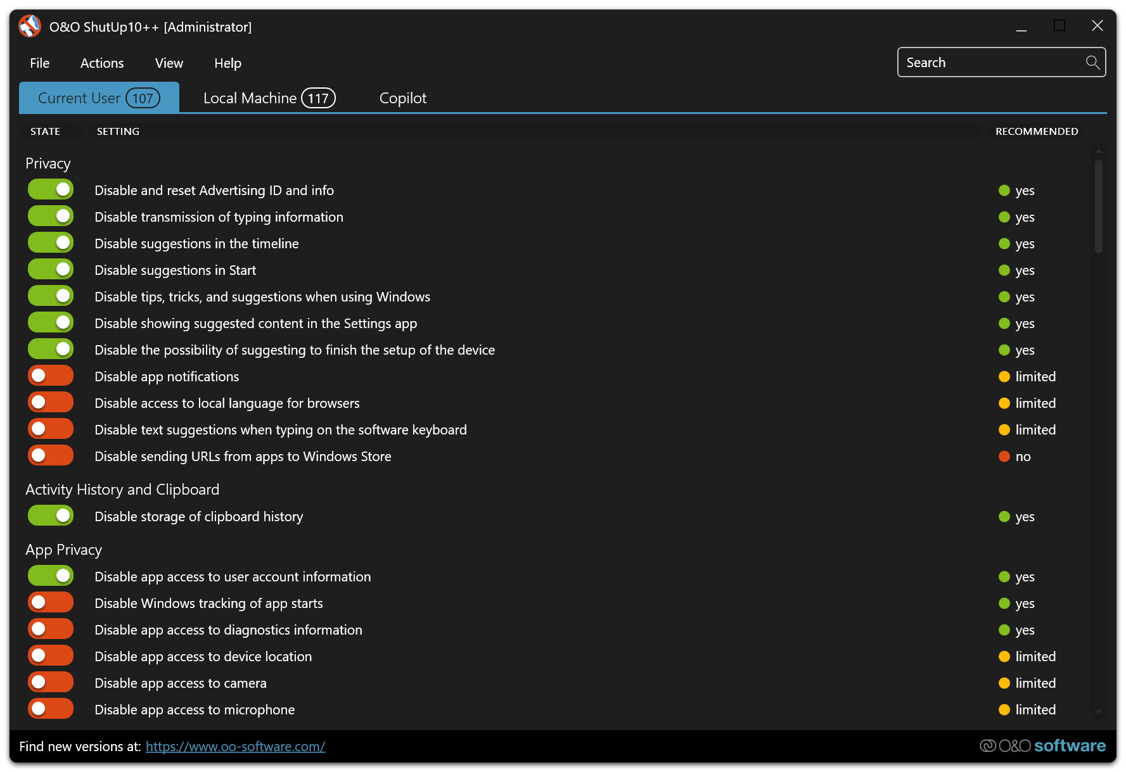Collapse the Privacy section header
The image size is (1126, 772).
click(48, 163)
